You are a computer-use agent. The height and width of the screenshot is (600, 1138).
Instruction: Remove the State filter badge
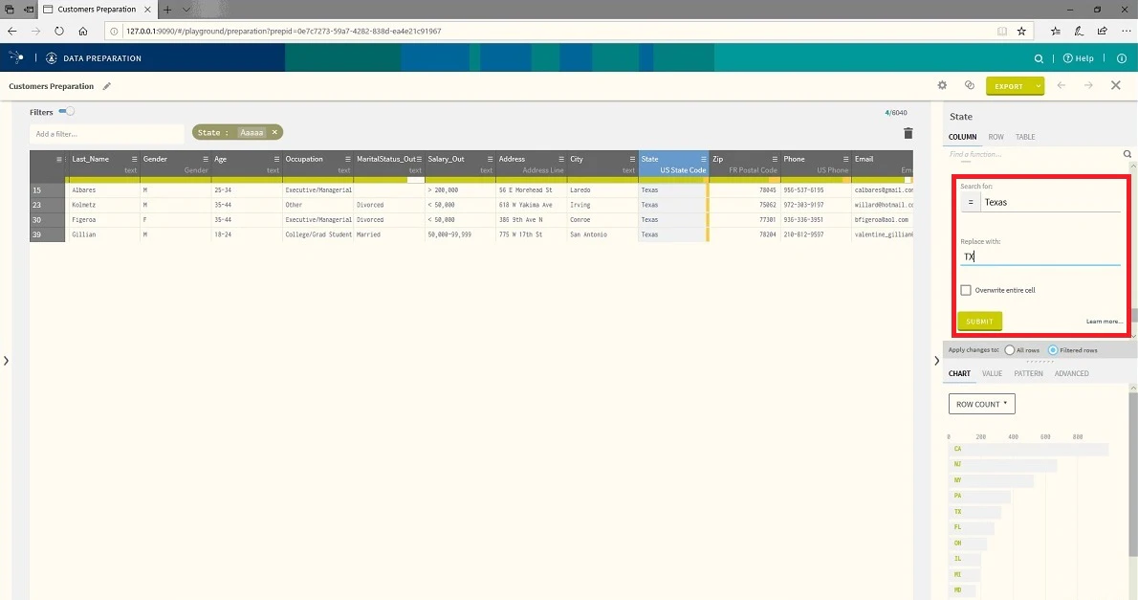pos(274,132)
